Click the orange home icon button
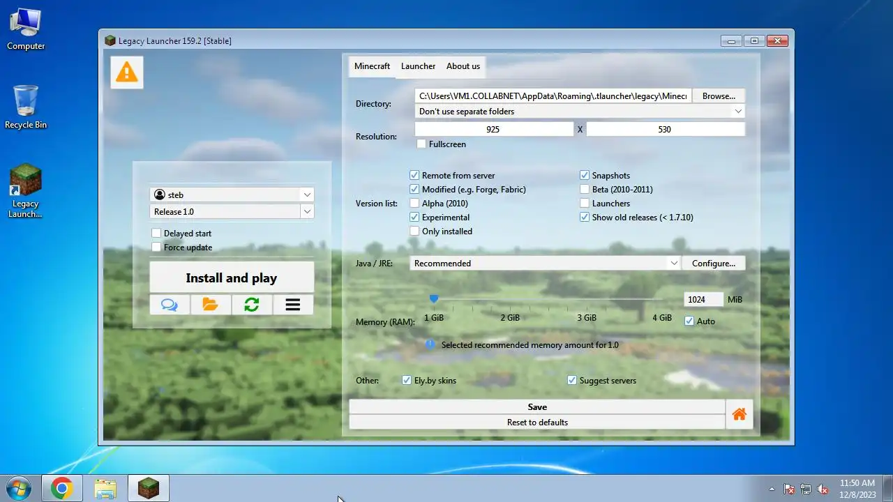Screen dimensions: 893x502 (x=740, y=414)
